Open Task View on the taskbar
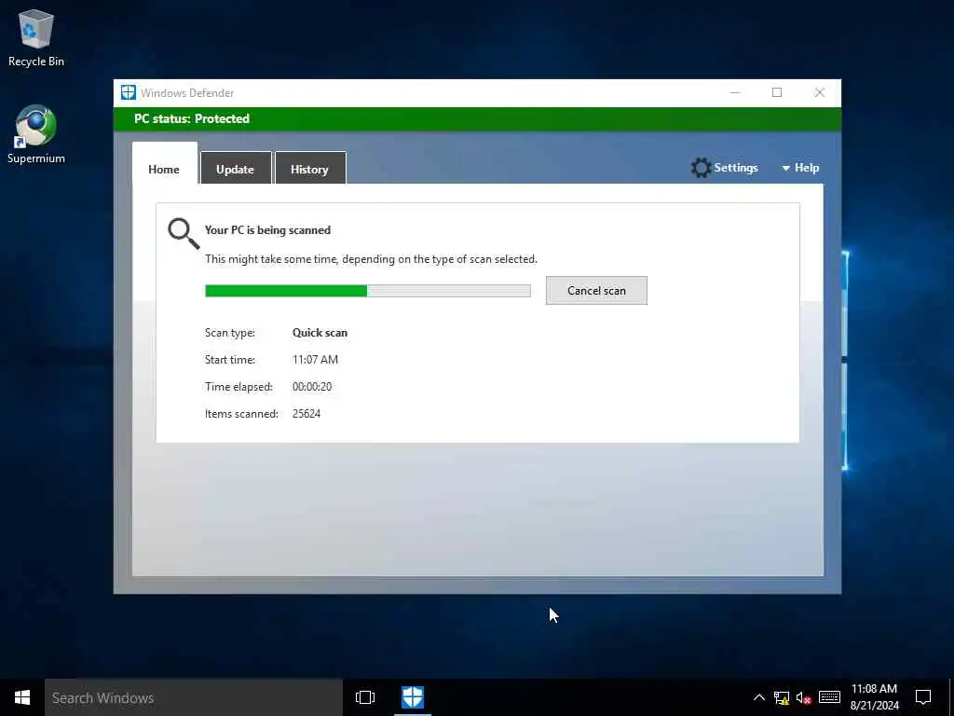This screenshot has height=716, width=954. [365, 697]
